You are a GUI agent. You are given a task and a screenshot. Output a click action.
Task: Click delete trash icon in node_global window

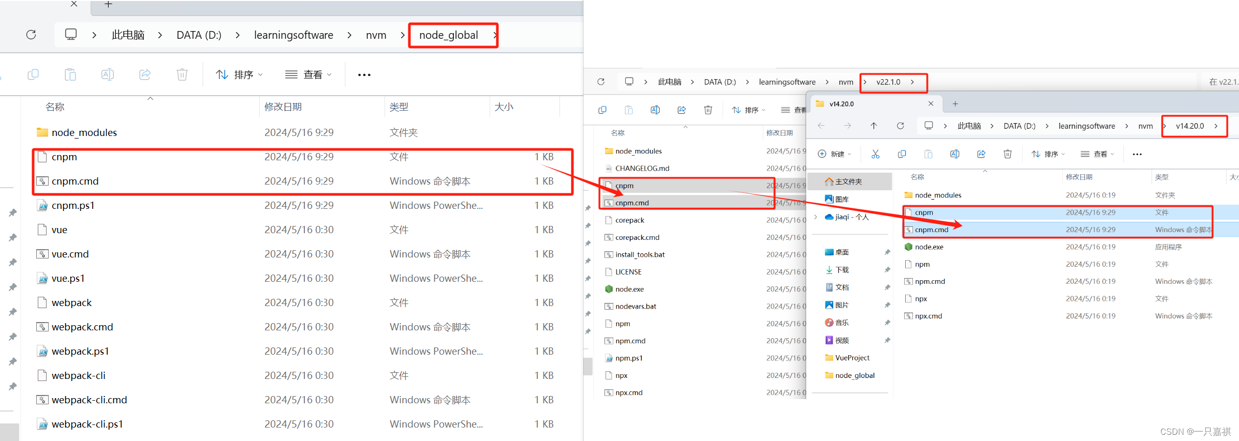click(x=182, y=74)
